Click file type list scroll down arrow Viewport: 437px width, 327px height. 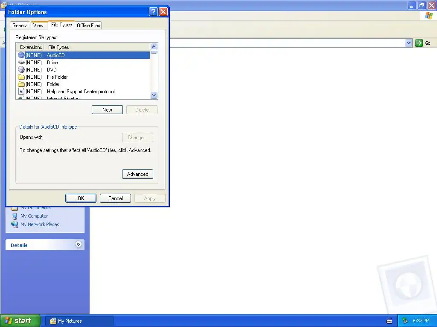click(x=154, y=95)
